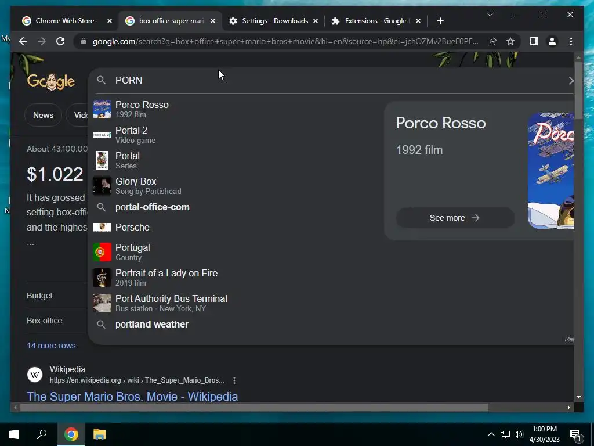The image size is (594, 446).
Task: Open the notification center icon
Action: 575,434
